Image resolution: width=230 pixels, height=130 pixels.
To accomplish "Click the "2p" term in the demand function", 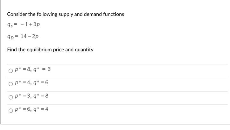I will [x=35, y=36].
